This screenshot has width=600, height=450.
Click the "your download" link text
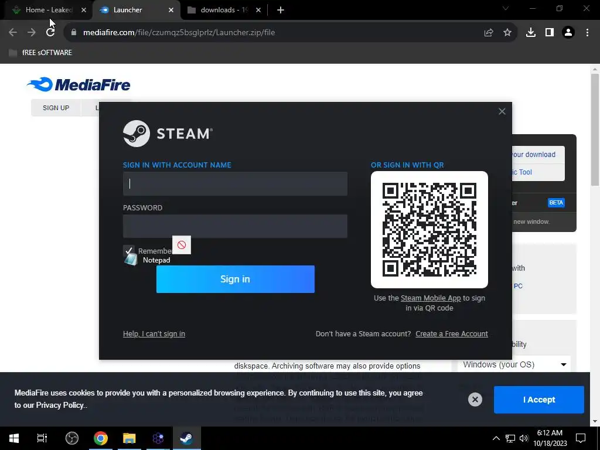tap(534, 155)
